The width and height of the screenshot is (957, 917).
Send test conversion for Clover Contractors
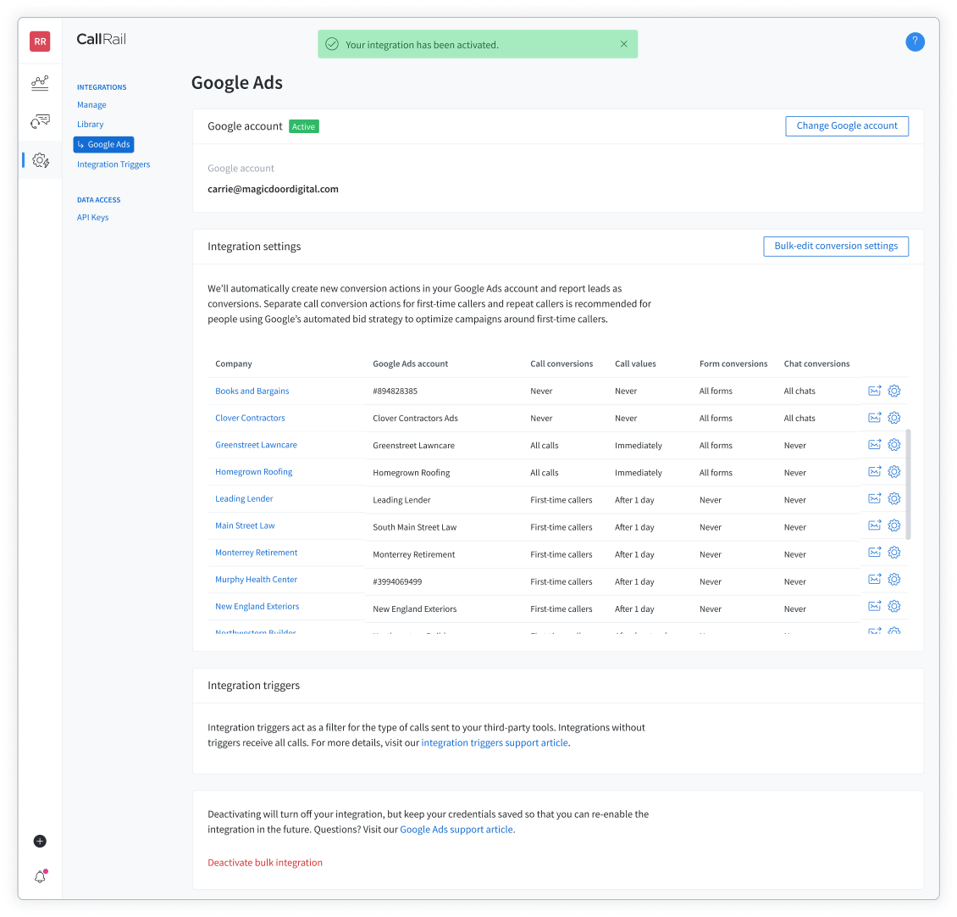coord(875,418)
